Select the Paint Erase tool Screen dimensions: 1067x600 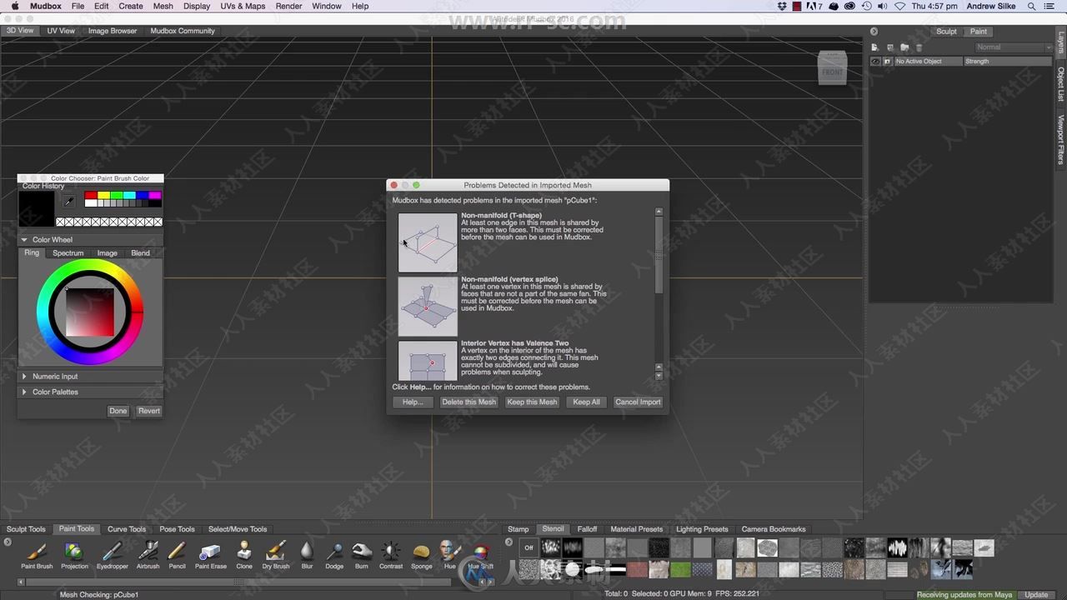coord(210,555)
